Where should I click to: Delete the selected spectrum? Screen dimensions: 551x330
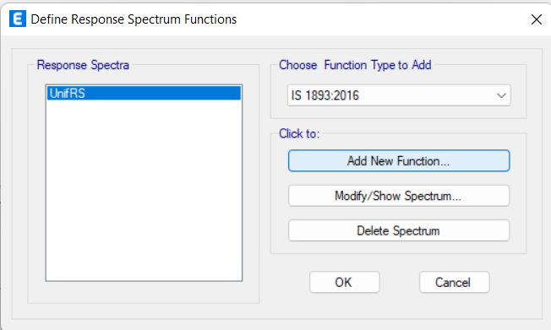pos(399,230)
